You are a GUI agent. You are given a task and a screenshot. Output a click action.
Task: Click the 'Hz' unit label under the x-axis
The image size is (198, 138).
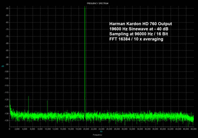(x=101, y=132)
